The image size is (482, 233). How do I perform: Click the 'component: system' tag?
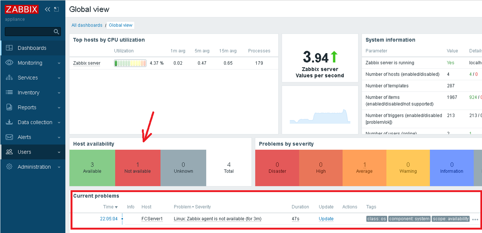(x=409, y=219)
